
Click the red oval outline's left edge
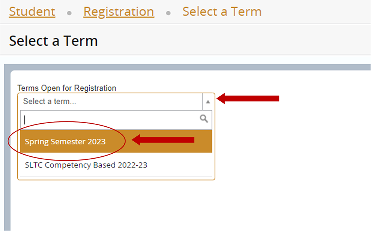[9, 141]
